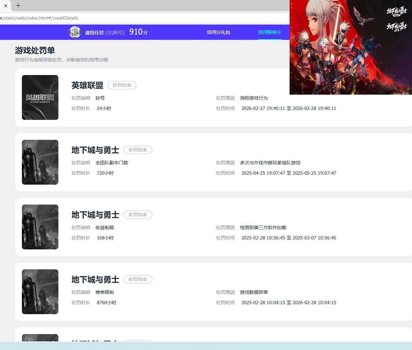Select the 收益制裁 penalty description
412x350 pixels.
point(104,227)
